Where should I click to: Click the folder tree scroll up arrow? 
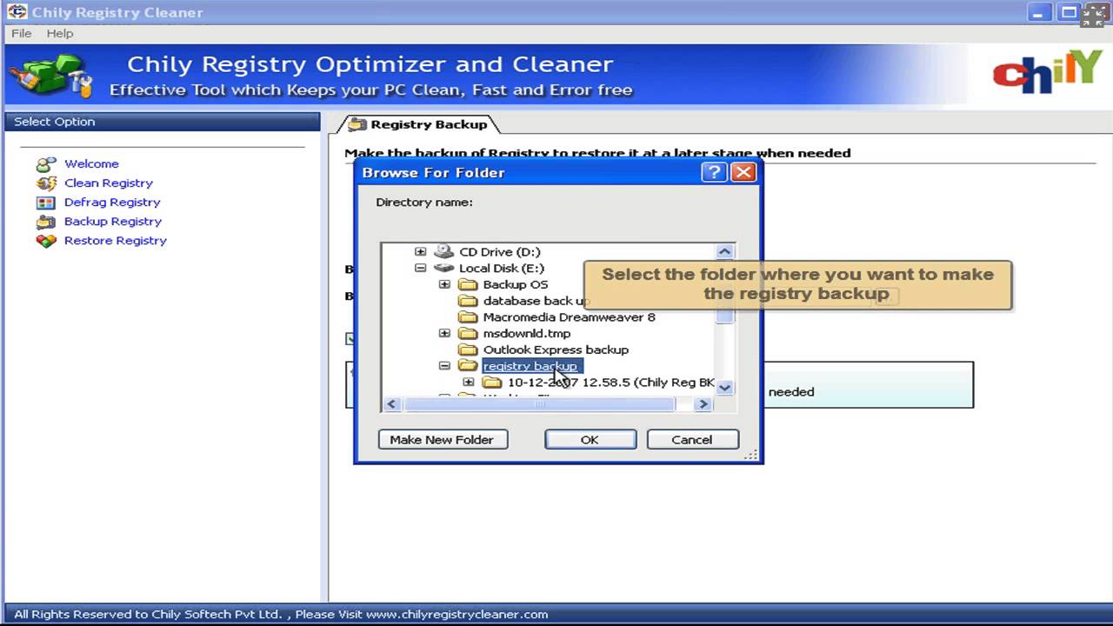tap(725, 251)
